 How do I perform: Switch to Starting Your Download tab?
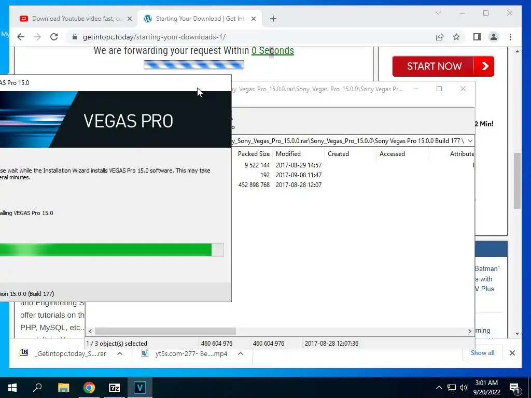tap(200, 19)
